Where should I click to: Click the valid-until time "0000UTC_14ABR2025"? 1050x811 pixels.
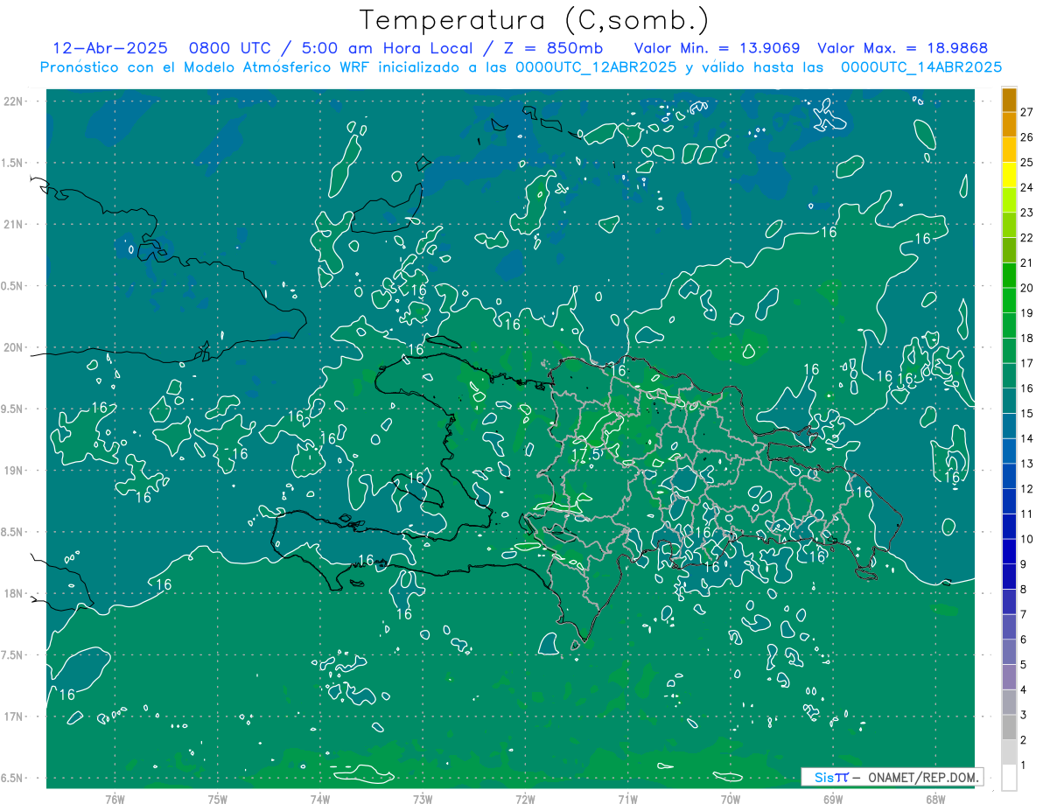(x=920, y=67)
